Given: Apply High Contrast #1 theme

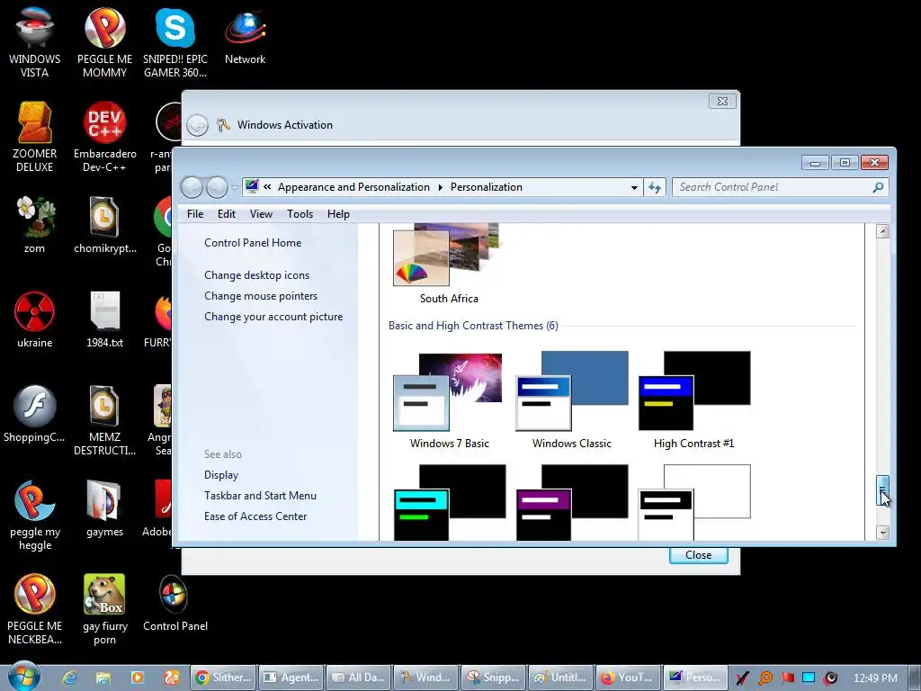Looking at the screenshot, I should (693, 400).
